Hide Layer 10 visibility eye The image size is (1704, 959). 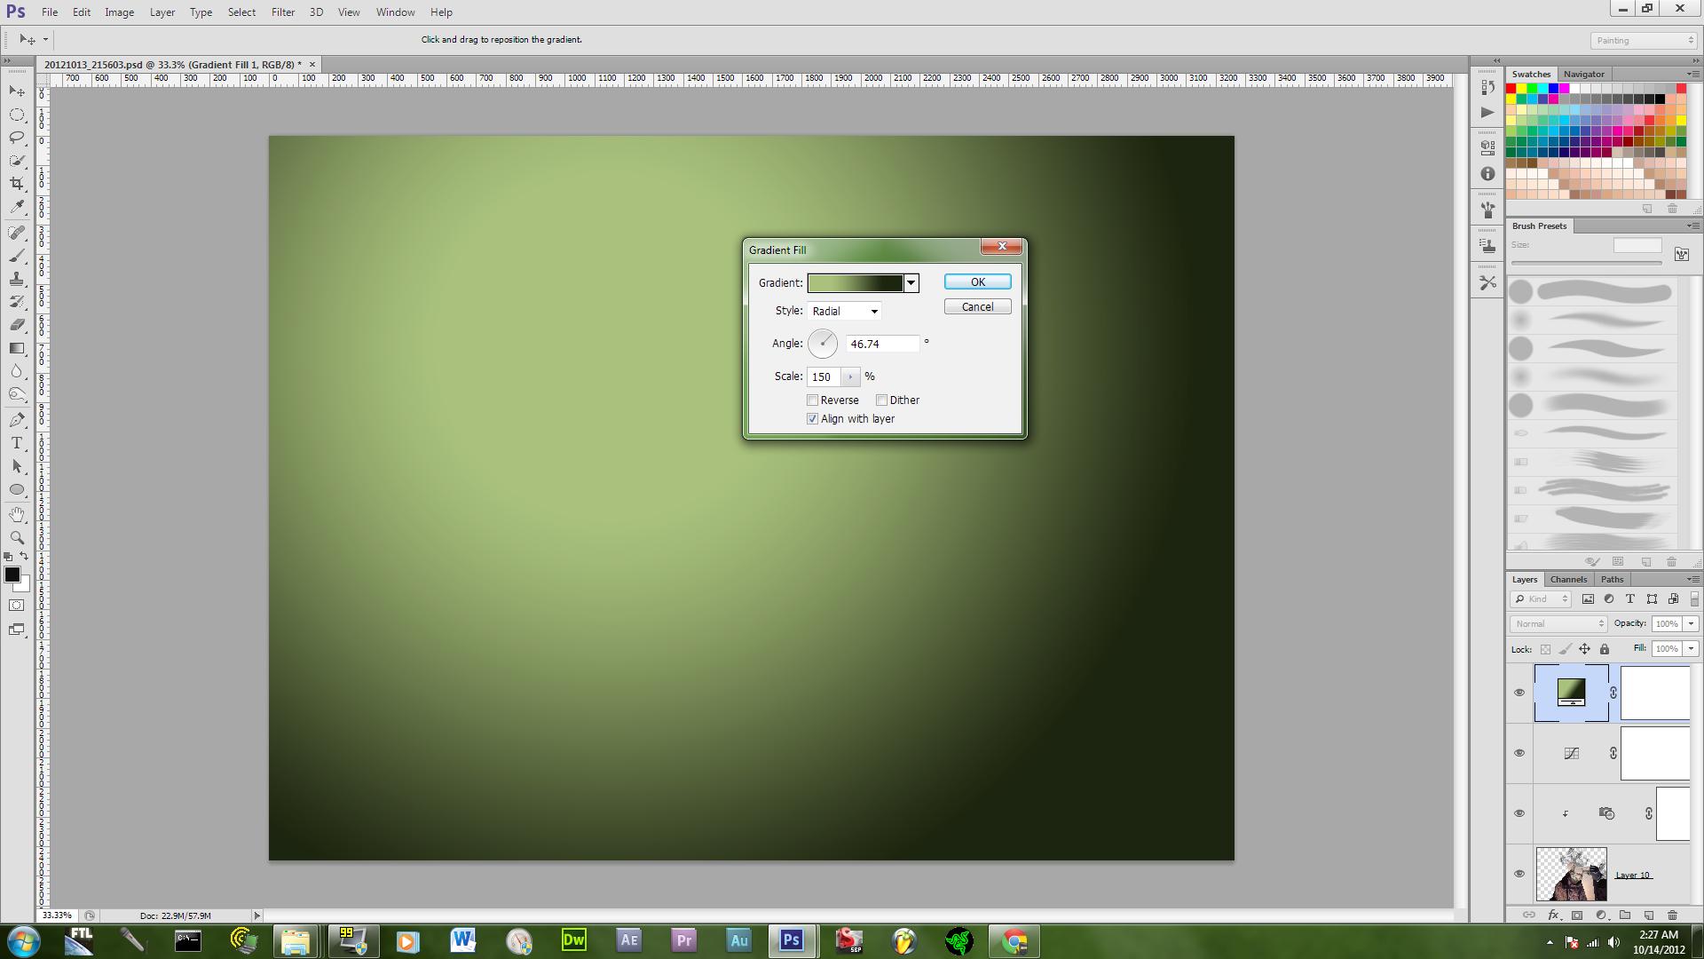click(x=1519, y=874)
